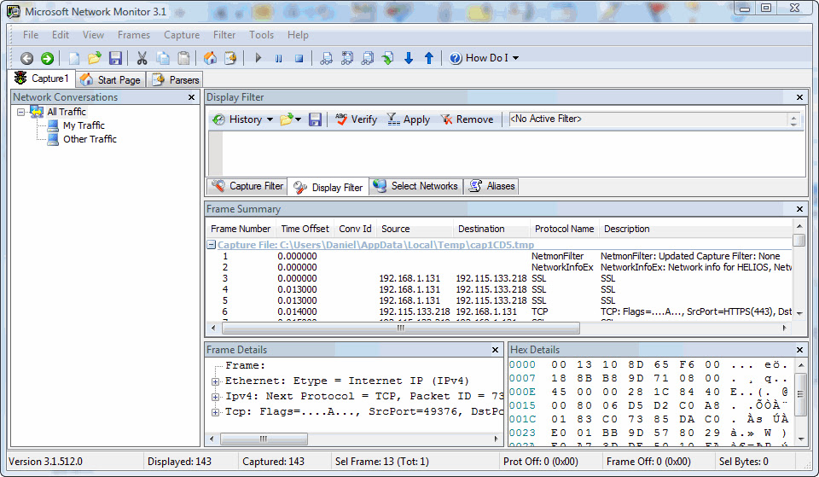Switch to the Parsers tab

(176, 79)
